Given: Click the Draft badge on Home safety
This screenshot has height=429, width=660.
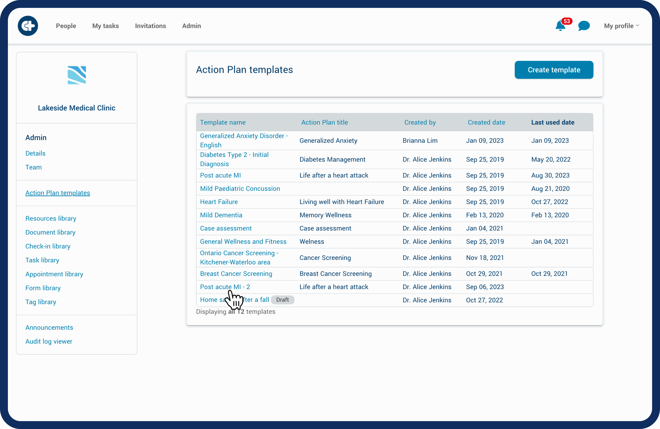Looking at the screenshot, I should [282, 300].
